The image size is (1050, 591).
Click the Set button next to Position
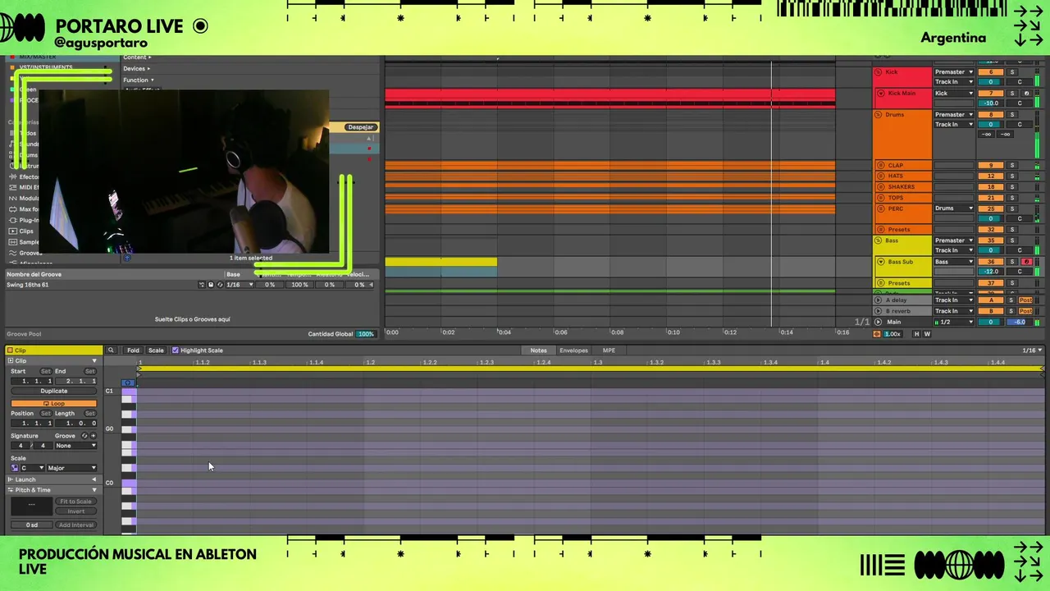[x=46, y=414]
